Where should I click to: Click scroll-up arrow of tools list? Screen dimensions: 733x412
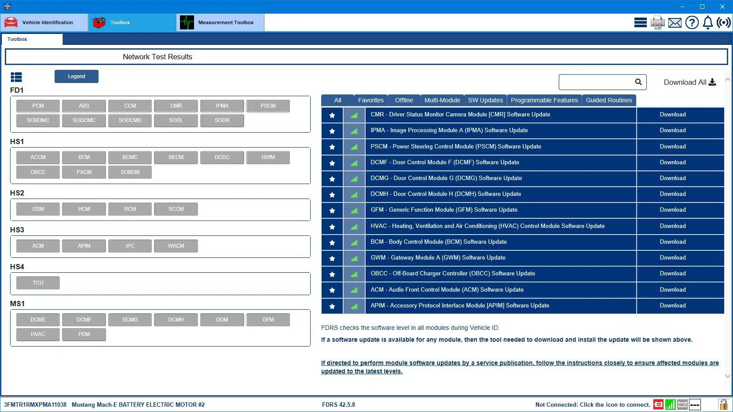[x=728, y=80]
